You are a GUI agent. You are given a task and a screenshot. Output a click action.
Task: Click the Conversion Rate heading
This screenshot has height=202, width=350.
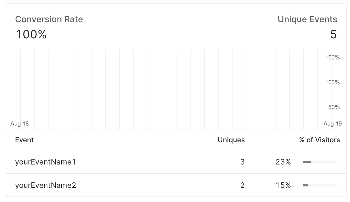click(x=49, y=19)
